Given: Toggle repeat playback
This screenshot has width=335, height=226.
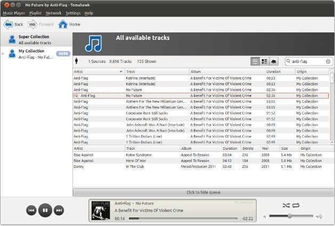Looking at the screenshot, I should [x=296, y=205].
